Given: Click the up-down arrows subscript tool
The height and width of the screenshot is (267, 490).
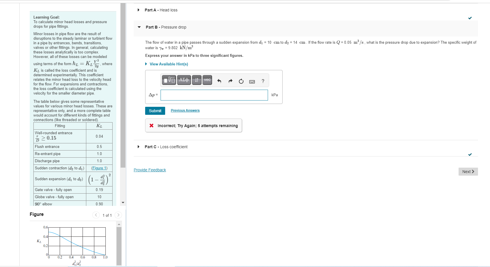Looking at the screenshot, I should pyautogui.click(x=197, y=80).
